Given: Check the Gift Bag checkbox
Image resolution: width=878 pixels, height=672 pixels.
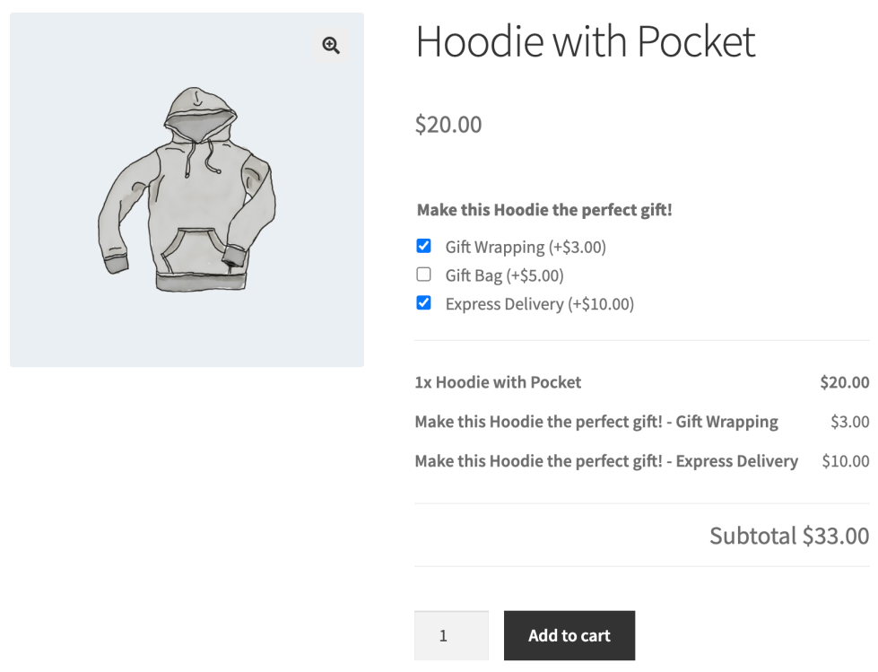Looking at the screenshot, I should pos(423,274).
